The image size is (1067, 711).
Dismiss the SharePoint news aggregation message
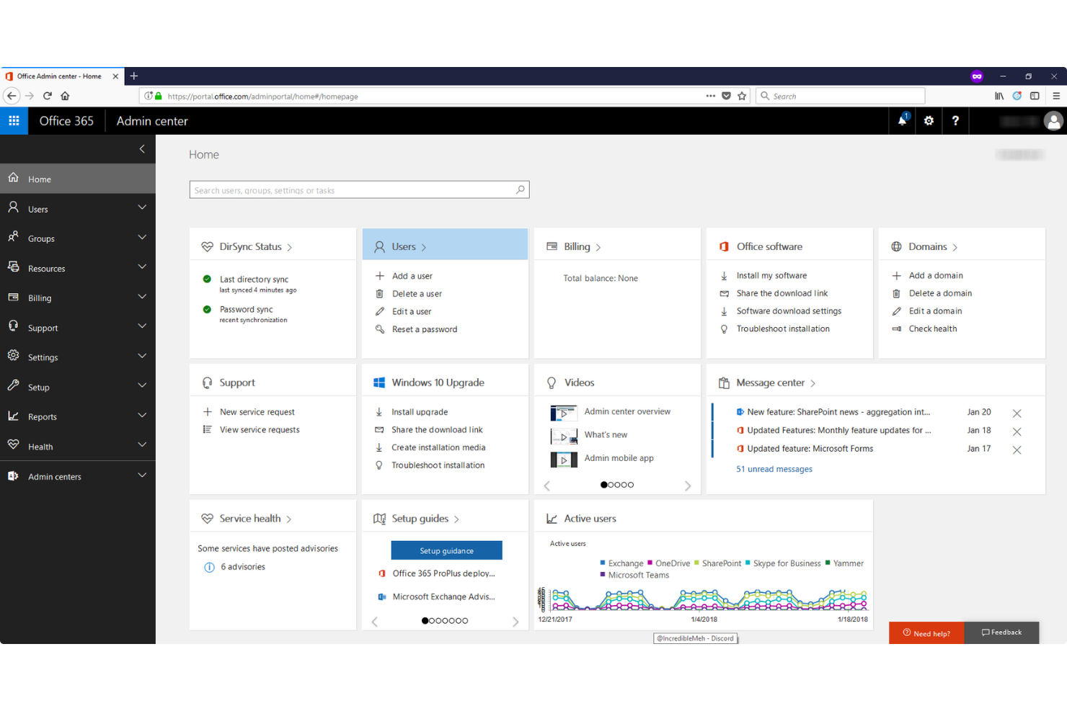[1017, 413]
